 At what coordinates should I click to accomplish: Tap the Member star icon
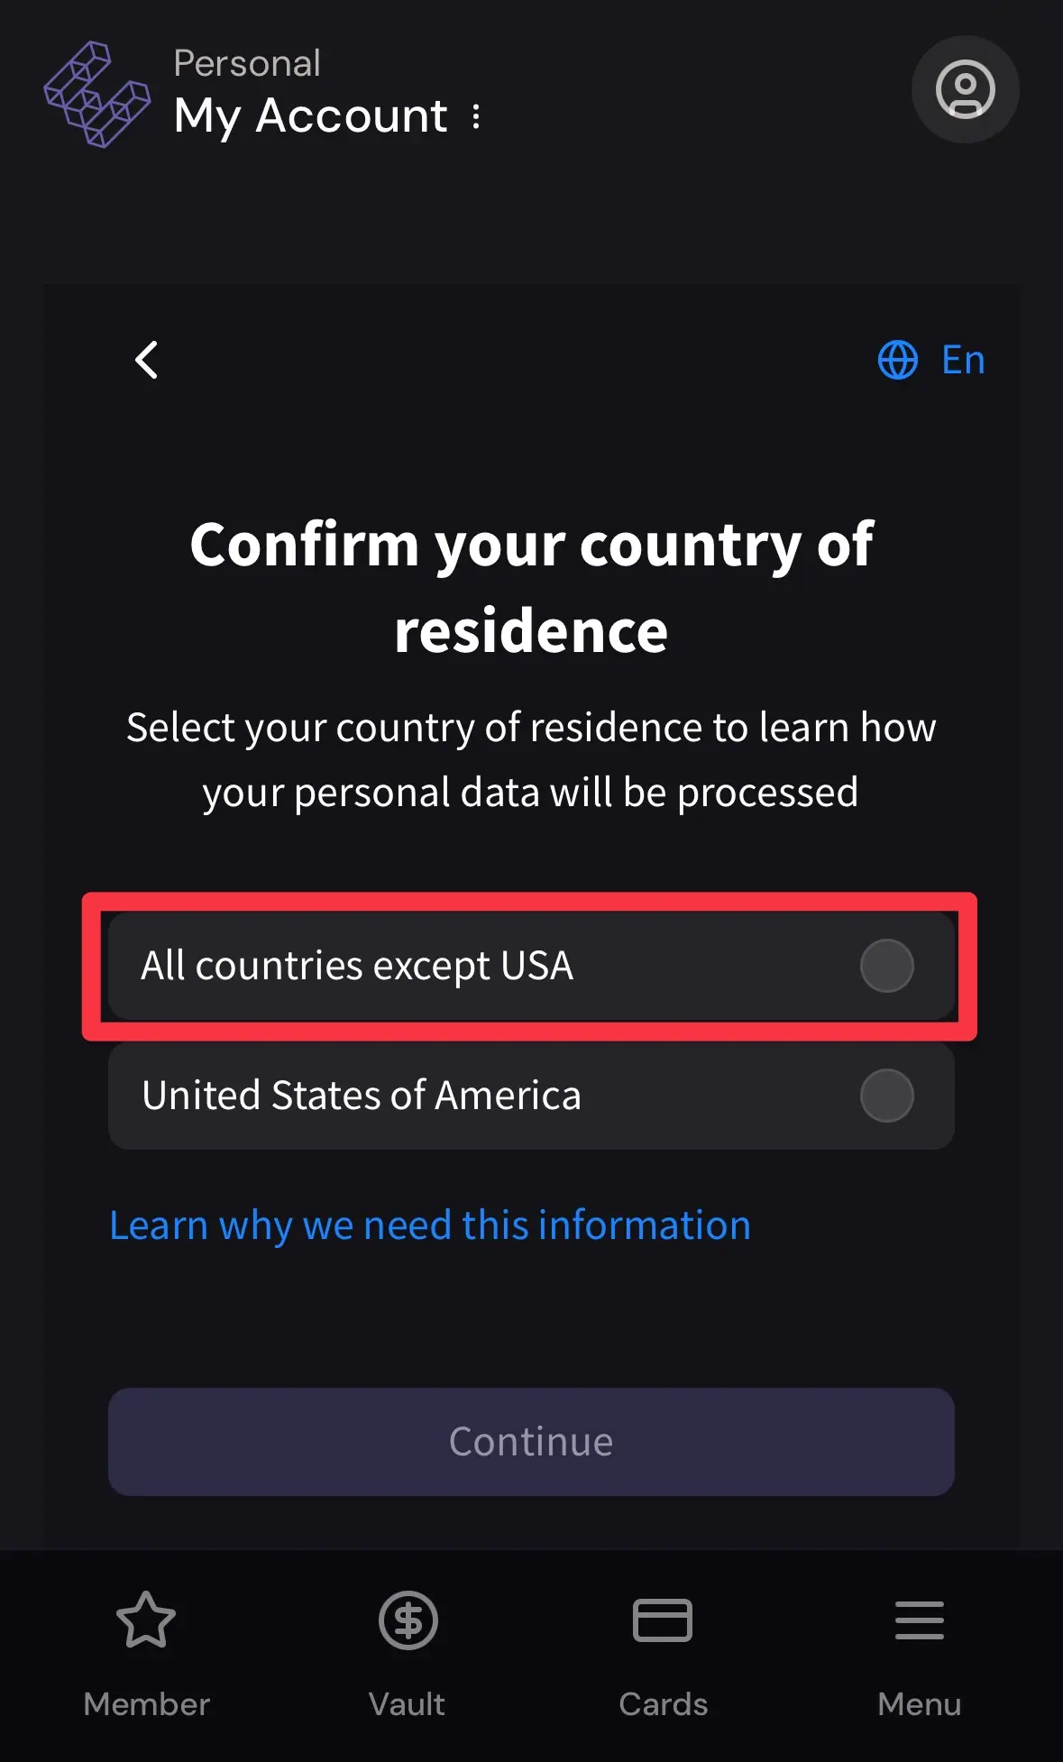point(146,1620)
